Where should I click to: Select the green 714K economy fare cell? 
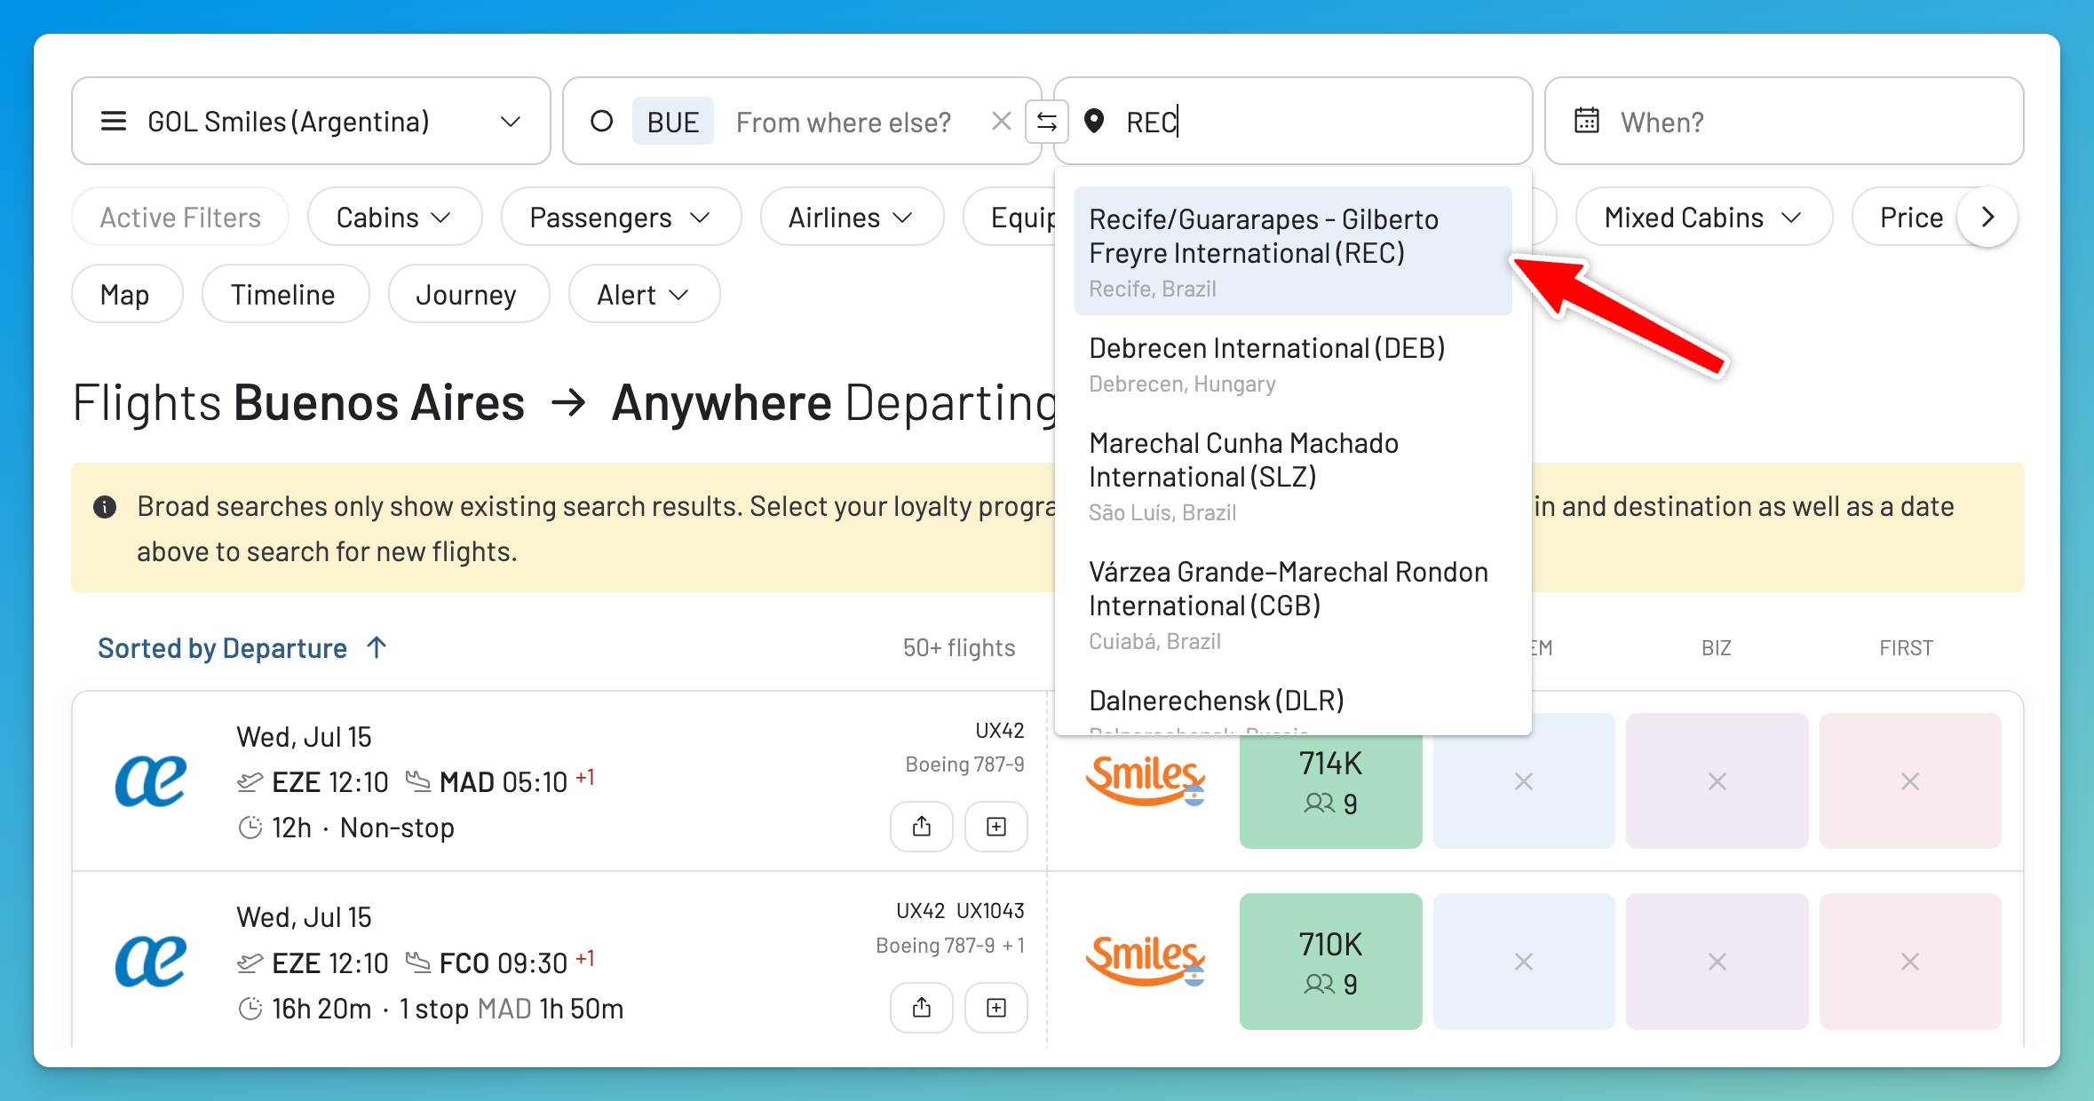(1330, 781)
